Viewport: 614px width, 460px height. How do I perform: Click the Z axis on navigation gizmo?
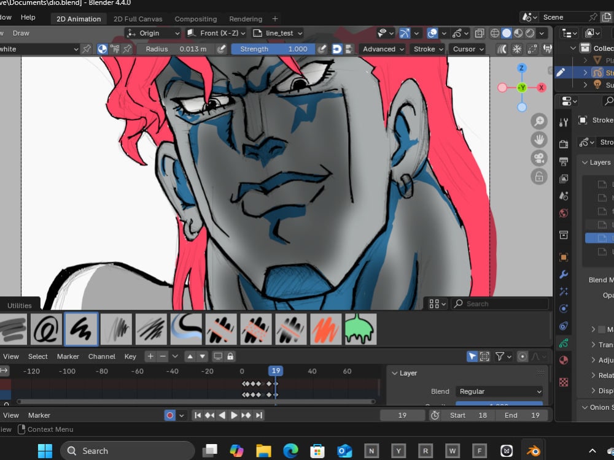click(x=521, y=68)
